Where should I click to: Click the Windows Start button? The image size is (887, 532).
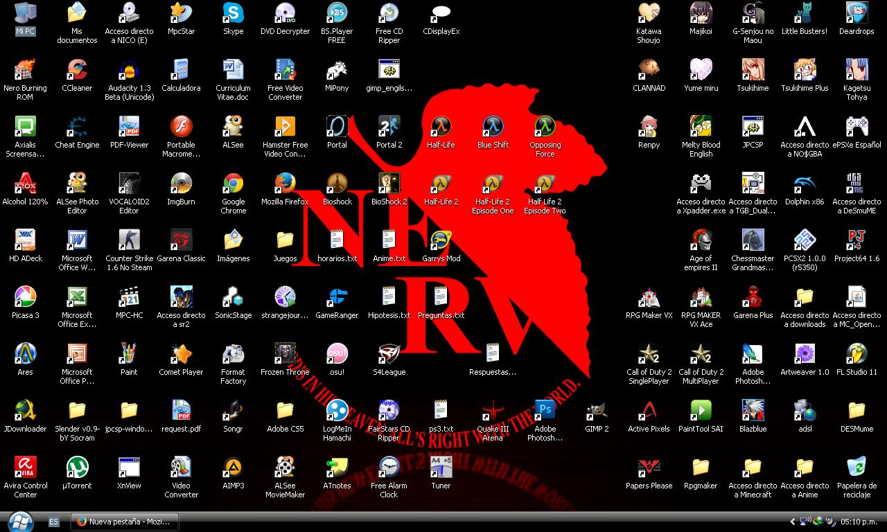click(x=19, y=521)
